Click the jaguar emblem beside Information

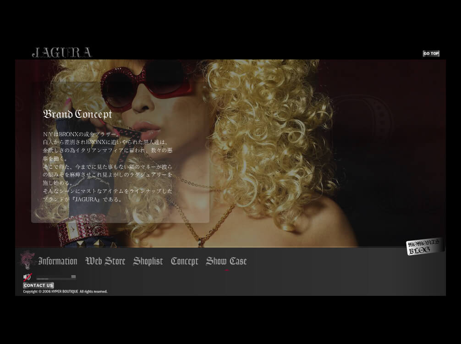(x=27, y=260)
